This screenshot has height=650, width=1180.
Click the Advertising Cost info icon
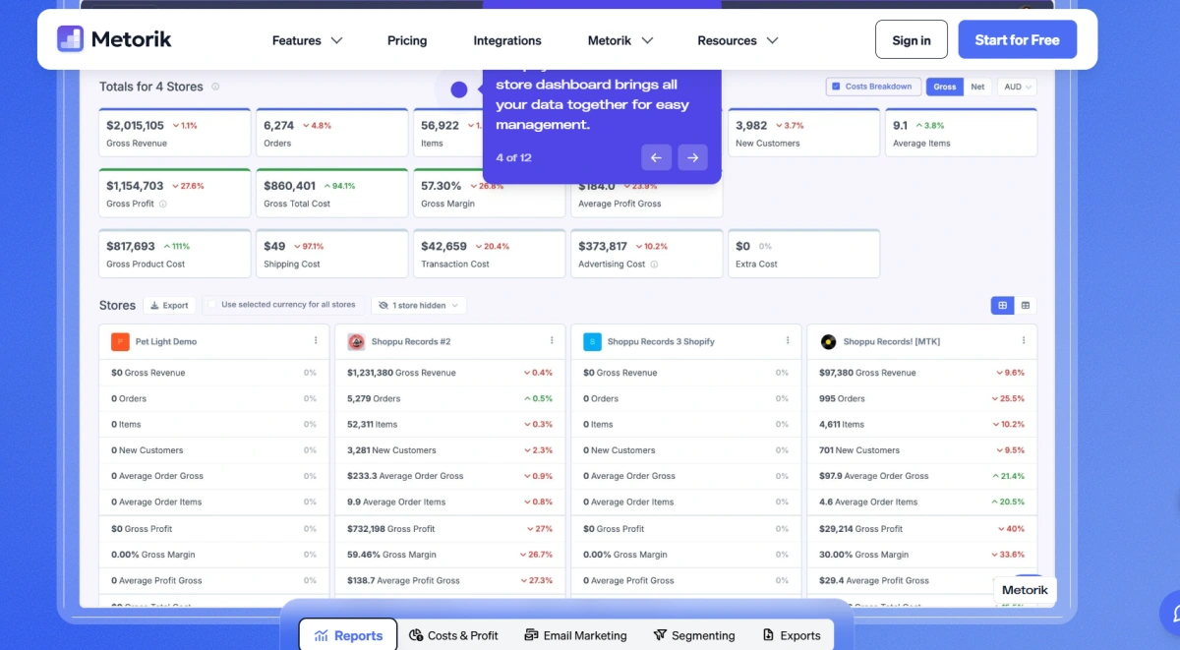tap(654, 265)
